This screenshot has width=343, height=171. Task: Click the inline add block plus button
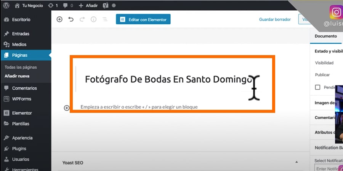click(x=67, y=108)
